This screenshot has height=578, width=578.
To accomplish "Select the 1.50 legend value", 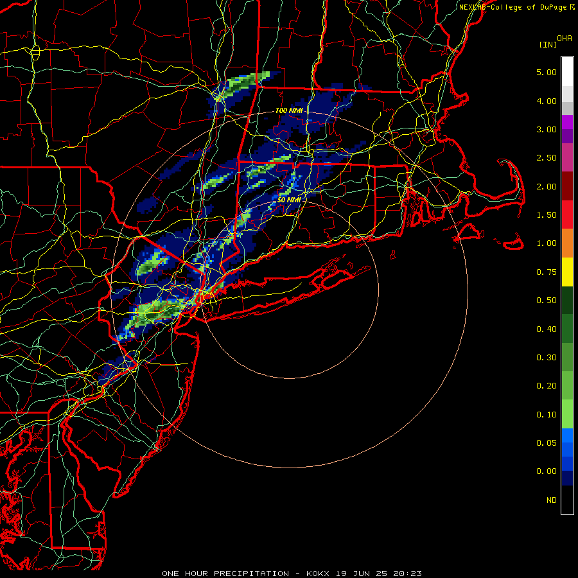I will coord(547,215).
